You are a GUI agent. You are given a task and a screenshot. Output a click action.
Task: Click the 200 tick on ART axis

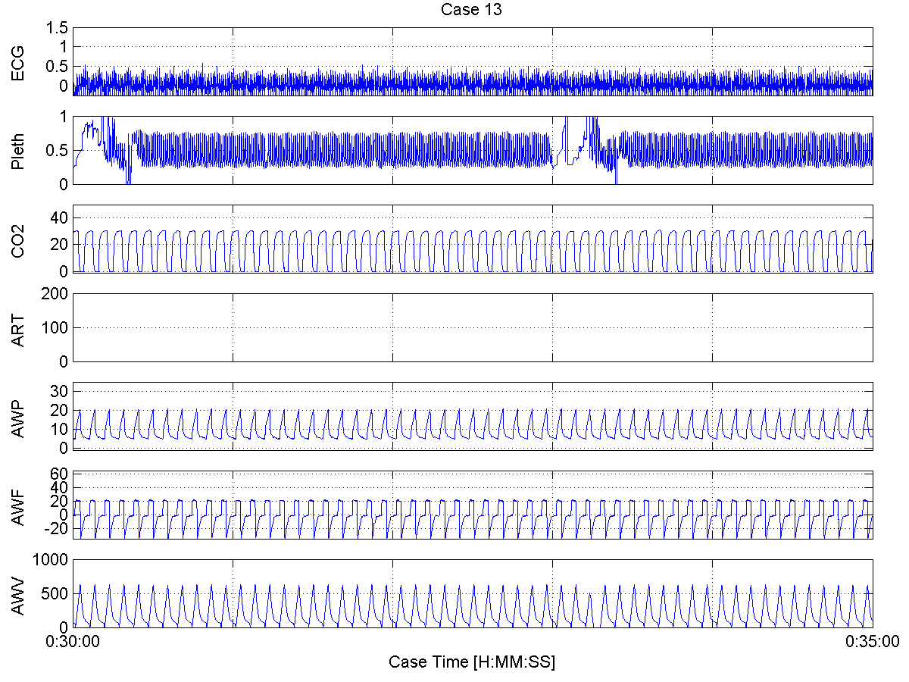(x=56, y=293)
